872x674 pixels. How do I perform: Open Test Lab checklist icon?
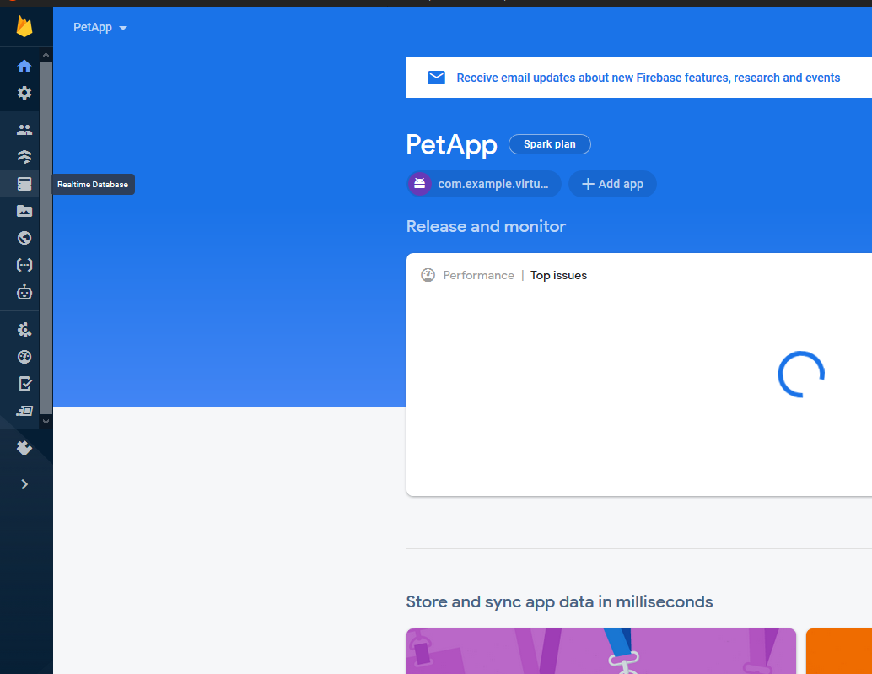point(24,384)
